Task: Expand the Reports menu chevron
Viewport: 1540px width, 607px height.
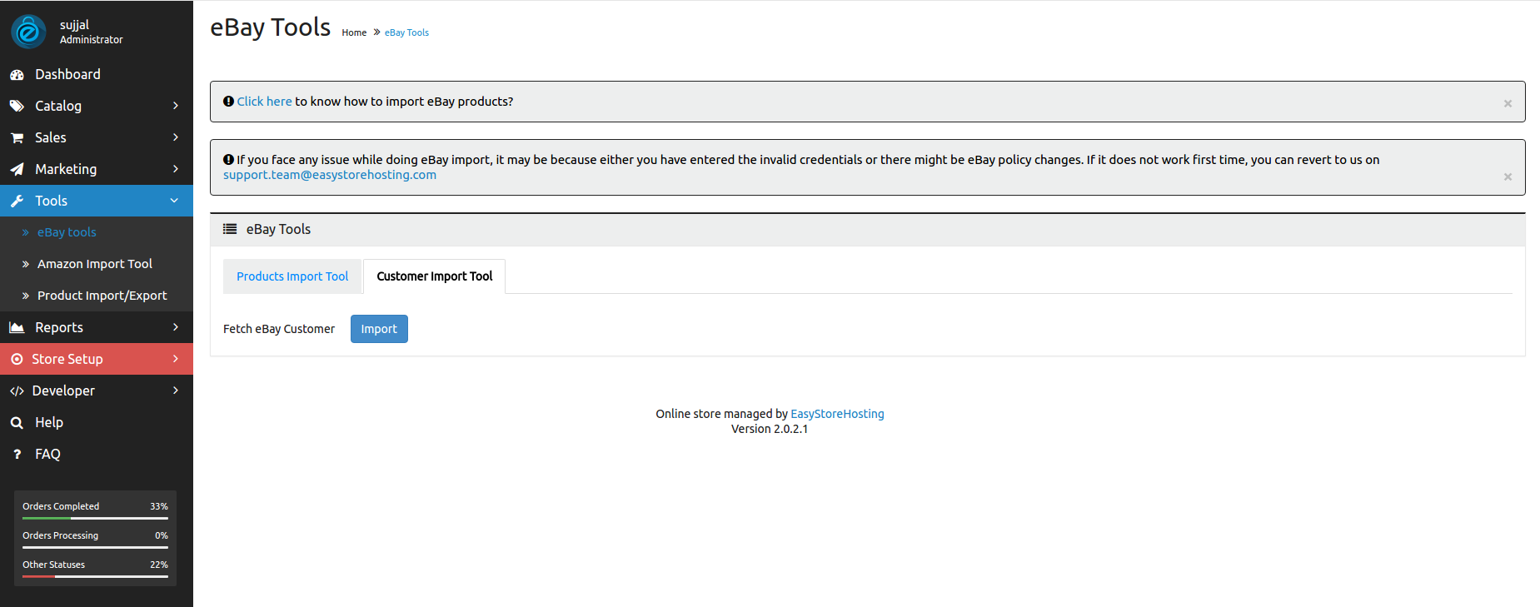Action: (176, 327)
